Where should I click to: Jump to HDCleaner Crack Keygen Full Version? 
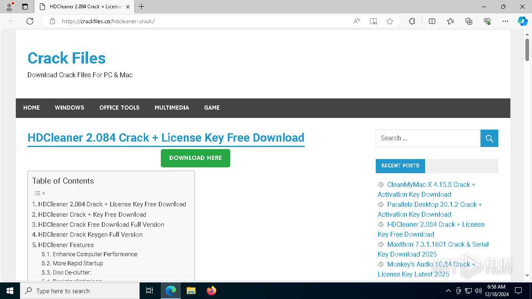[x=87, y=235]
